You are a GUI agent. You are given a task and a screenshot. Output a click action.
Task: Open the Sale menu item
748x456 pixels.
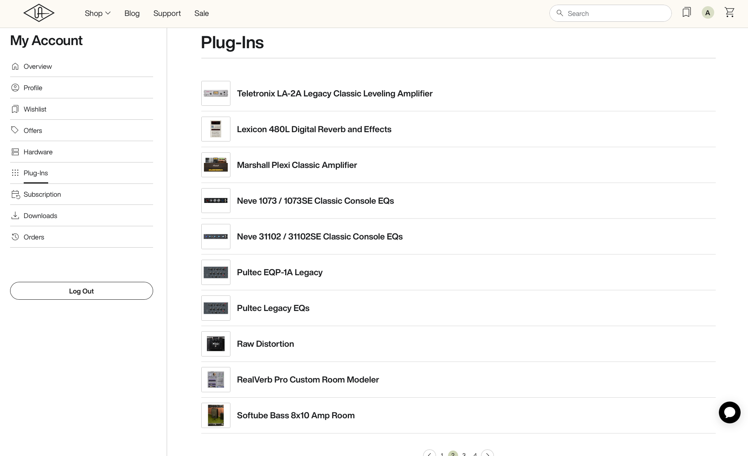pyautogui.click(x=201, y=13)
